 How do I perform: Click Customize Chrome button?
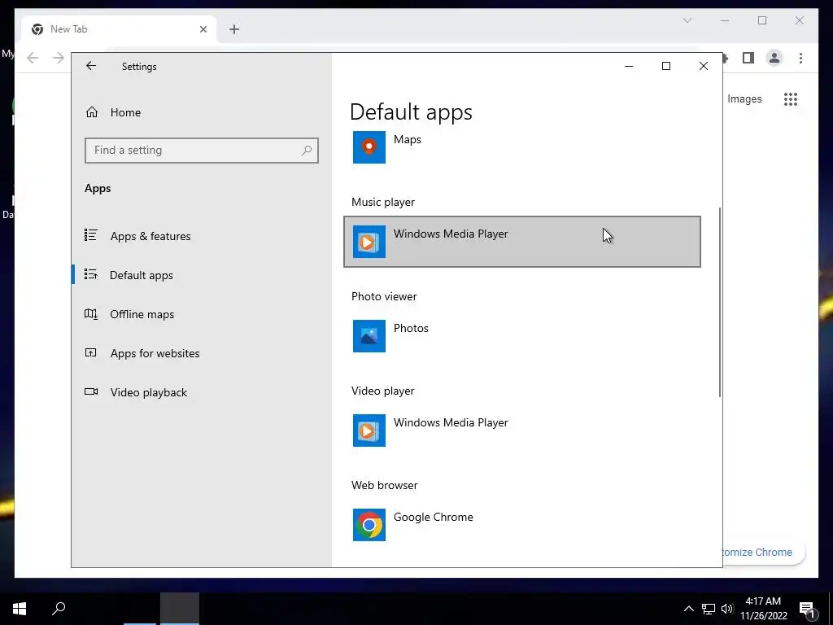pyautogui.click(x=763, y=553)
